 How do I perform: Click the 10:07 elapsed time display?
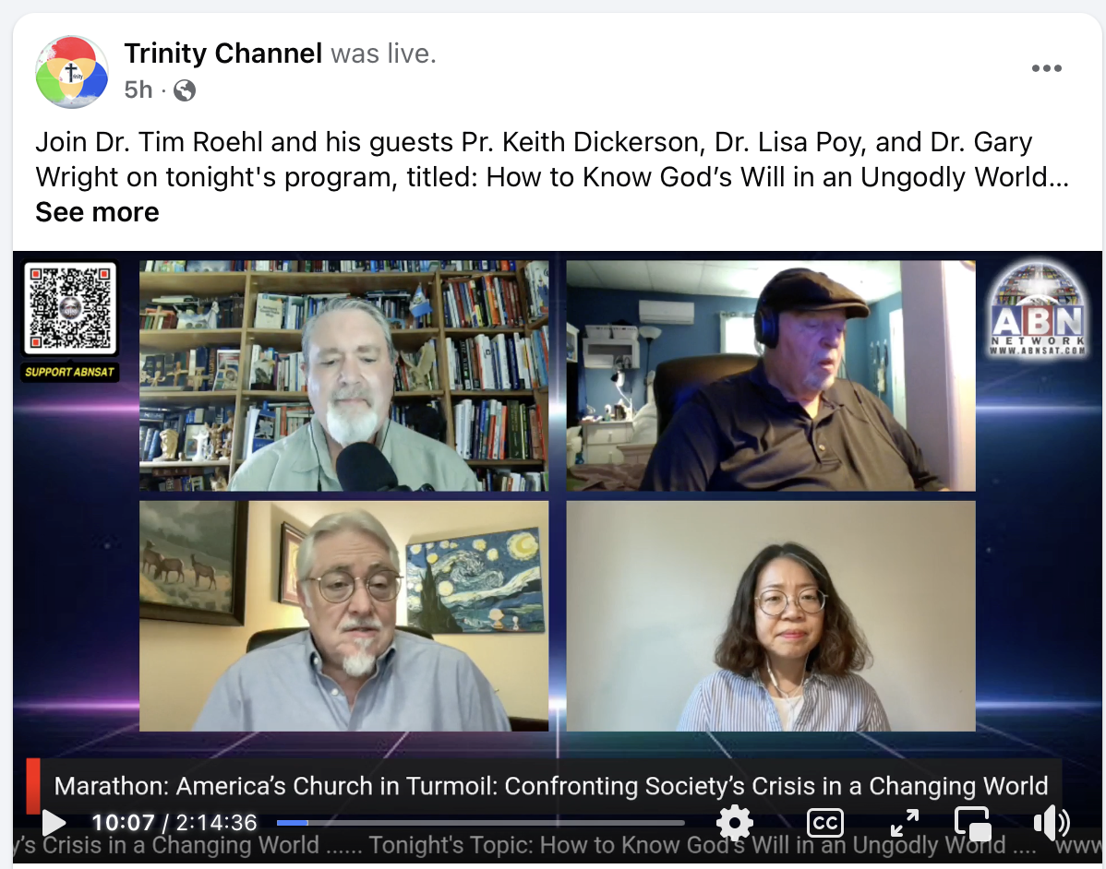click(x=123, y=823)
